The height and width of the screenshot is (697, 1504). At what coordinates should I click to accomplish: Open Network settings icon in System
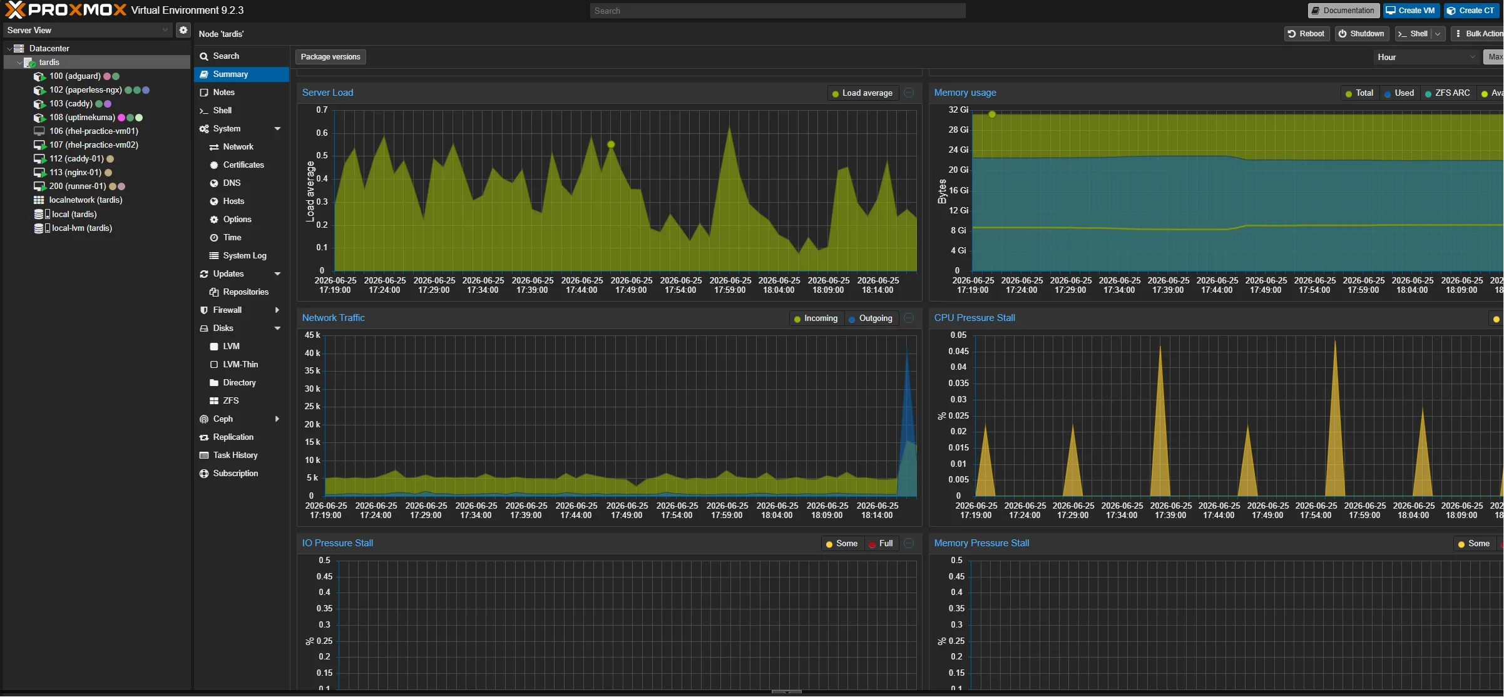point(214,147)
